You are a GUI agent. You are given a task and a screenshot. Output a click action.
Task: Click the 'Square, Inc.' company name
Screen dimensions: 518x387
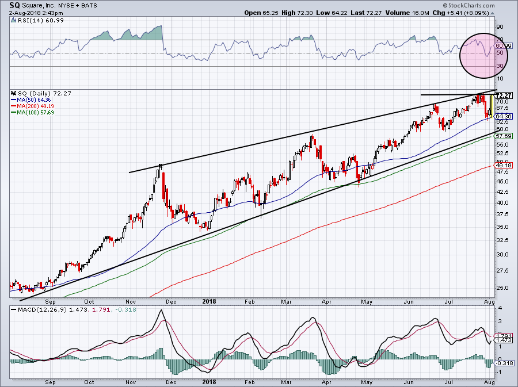tap(38, 6)
